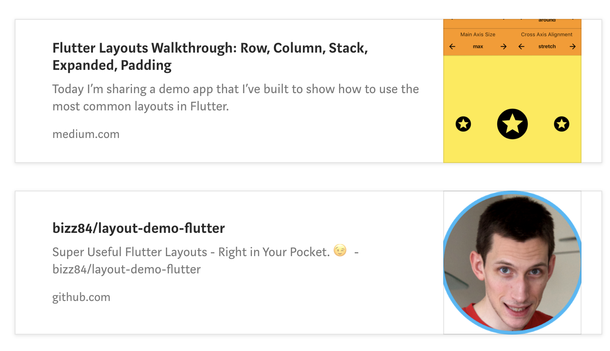610x351 pixels.
Task: Open the bizz84/layout-demo-flutter repository title
Action: pyautogui.click(x=139, y=228)
